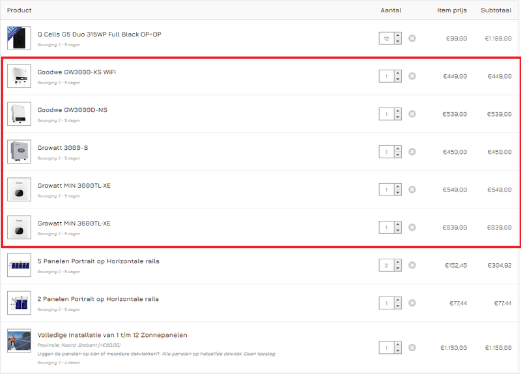The width and height of the screenshot is (521, 374).
Task: Edit quantity field for Growatt MIN 3000TL-XE
Action: click(x=386, y=190)
